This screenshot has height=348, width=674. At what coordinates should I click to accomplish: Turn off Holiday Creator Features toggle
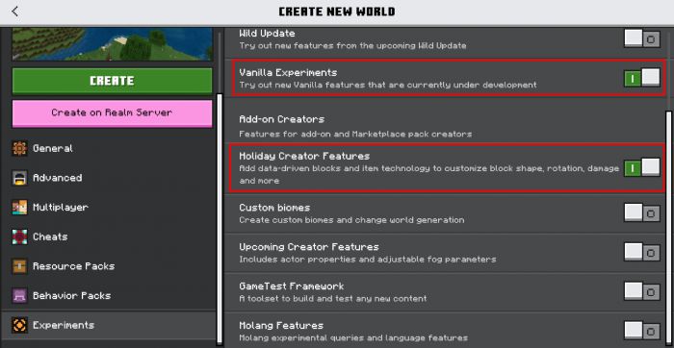pos(642,168)
